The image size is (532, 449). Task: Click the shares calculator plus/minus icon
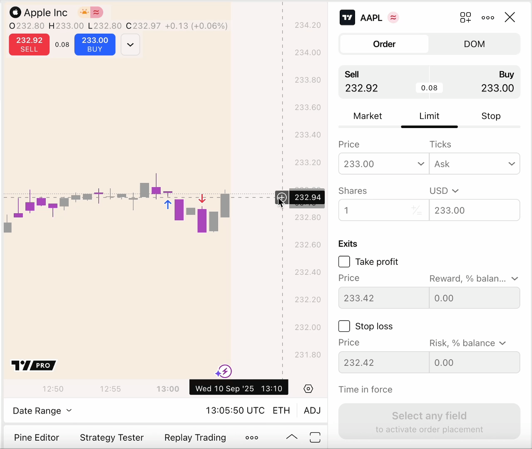[x=416, y=210]
